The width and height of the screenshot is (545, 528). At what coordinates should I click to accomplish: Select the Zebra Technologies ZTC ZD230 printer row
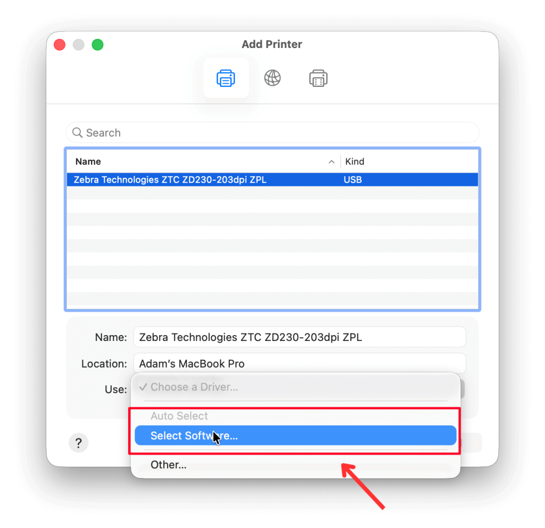point(271,180)
